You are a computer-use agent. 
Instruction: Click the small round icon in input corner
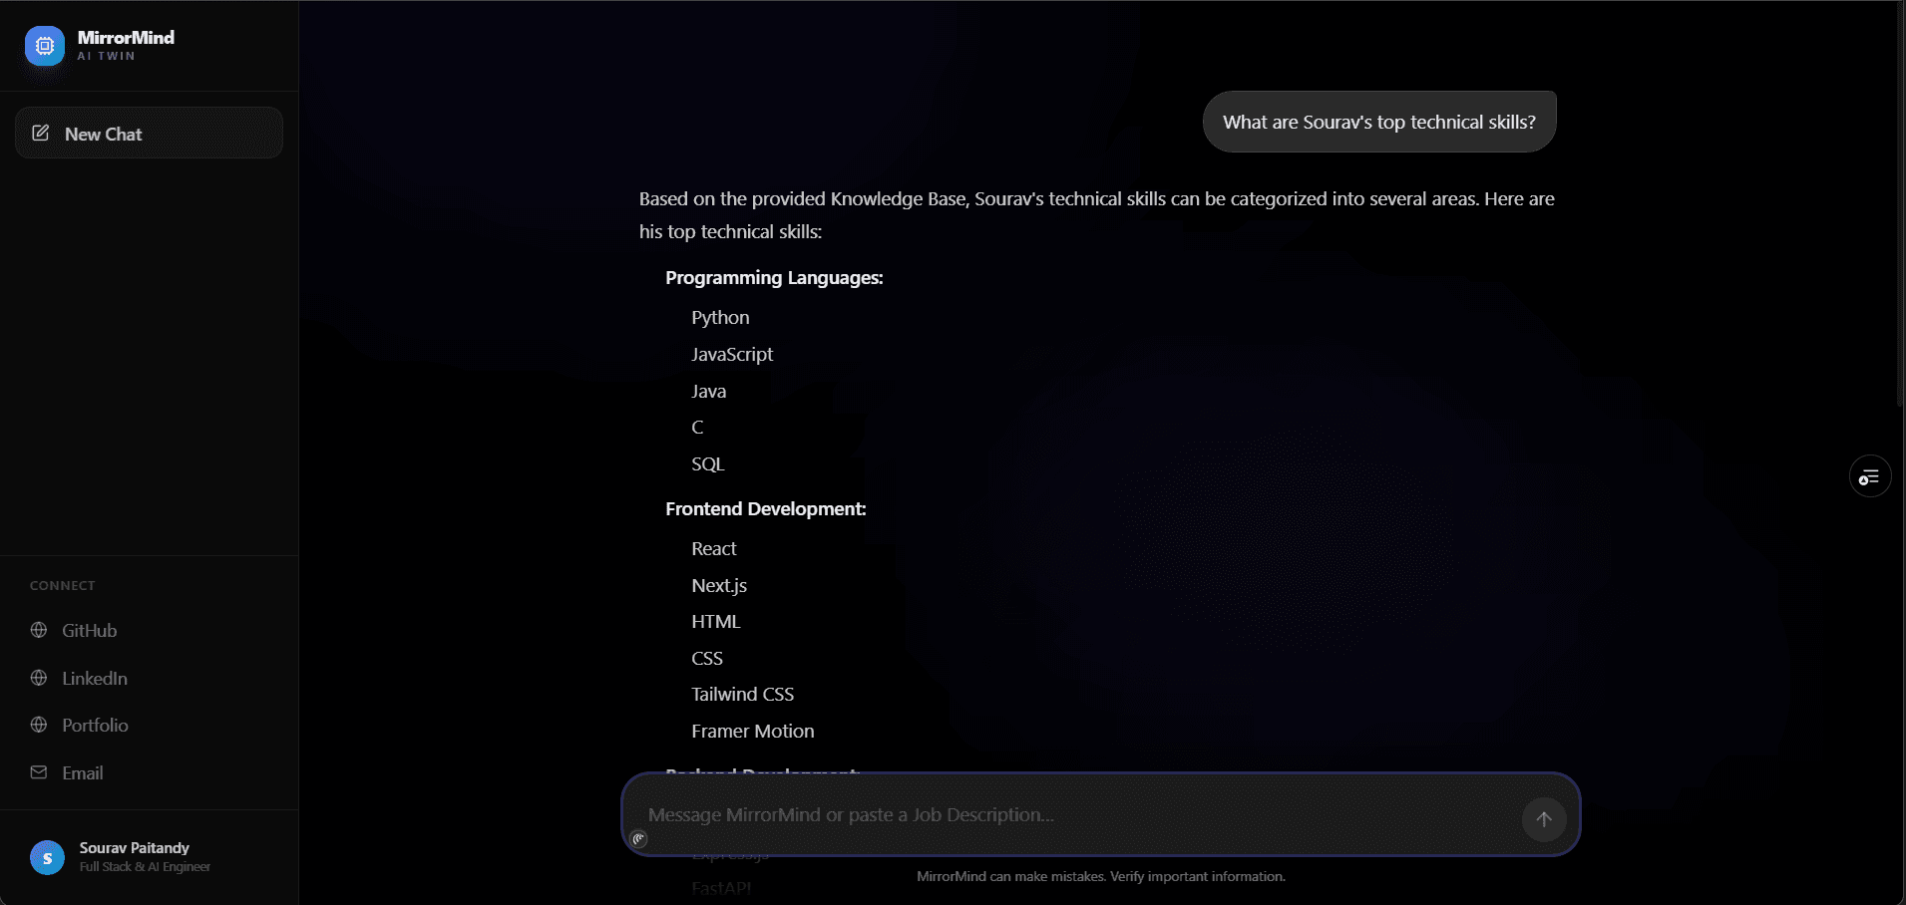pos(639,839)
